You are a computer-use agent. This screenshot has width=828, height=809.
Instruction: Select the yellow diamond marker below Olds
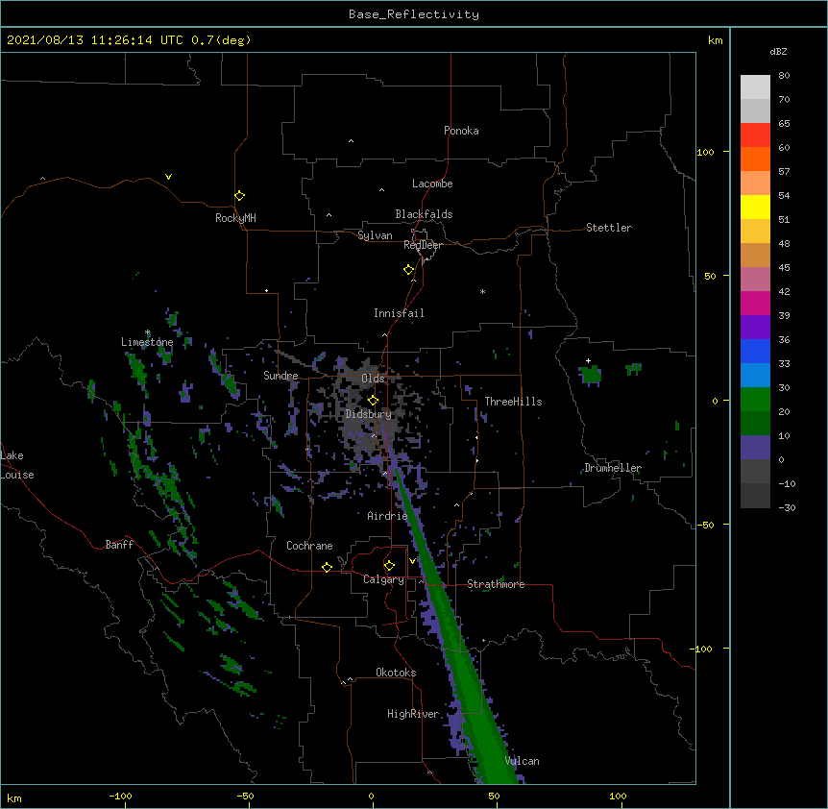(x=373, y=401)
